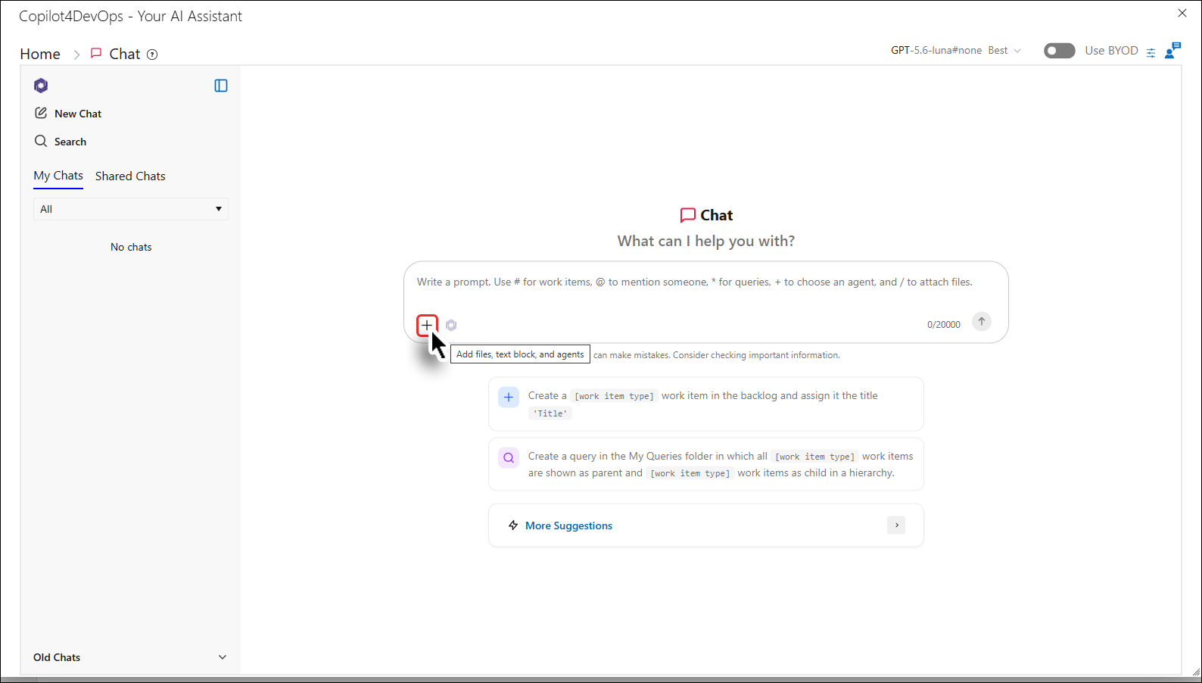
Task: Open the help icon beside Chat
Action: click(x=152, y=55)
